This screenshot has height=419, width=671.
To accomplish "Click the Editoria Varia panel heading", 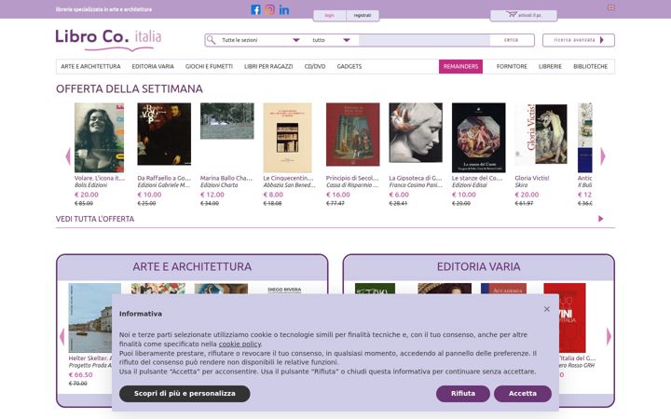I will pyautogui.click(x=478, y=267).
